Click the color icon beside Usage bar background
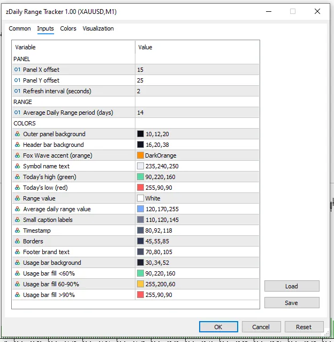The width and height of the screenshot is (334, 342). 18,263
